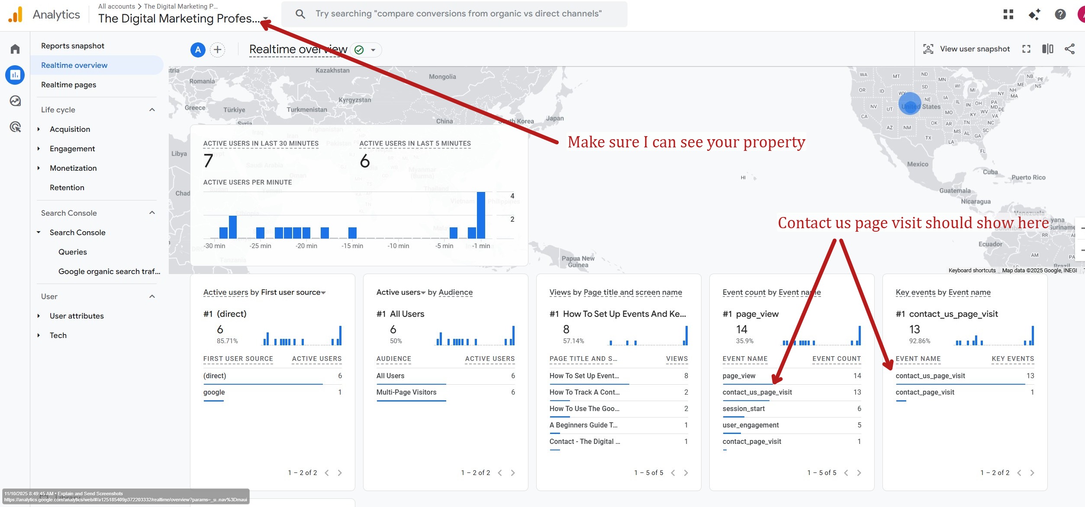Open the data quality dropdown beside Realtime overview
This screenshot has height=507, width=1085.
[x=373, y=50]
